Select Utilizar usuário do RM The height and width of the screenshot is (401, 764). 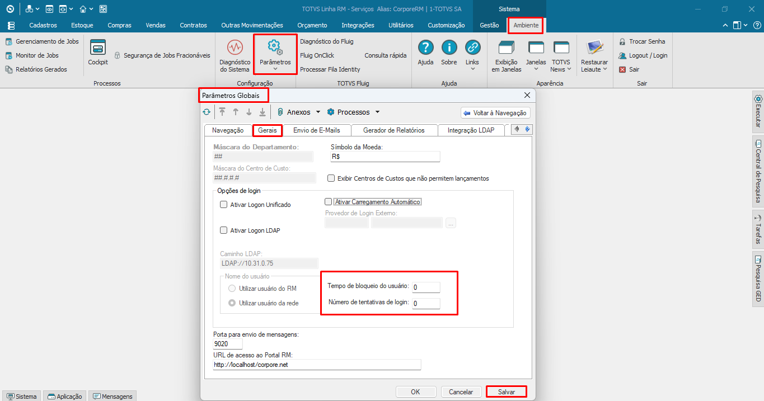(x=232, y=288)
